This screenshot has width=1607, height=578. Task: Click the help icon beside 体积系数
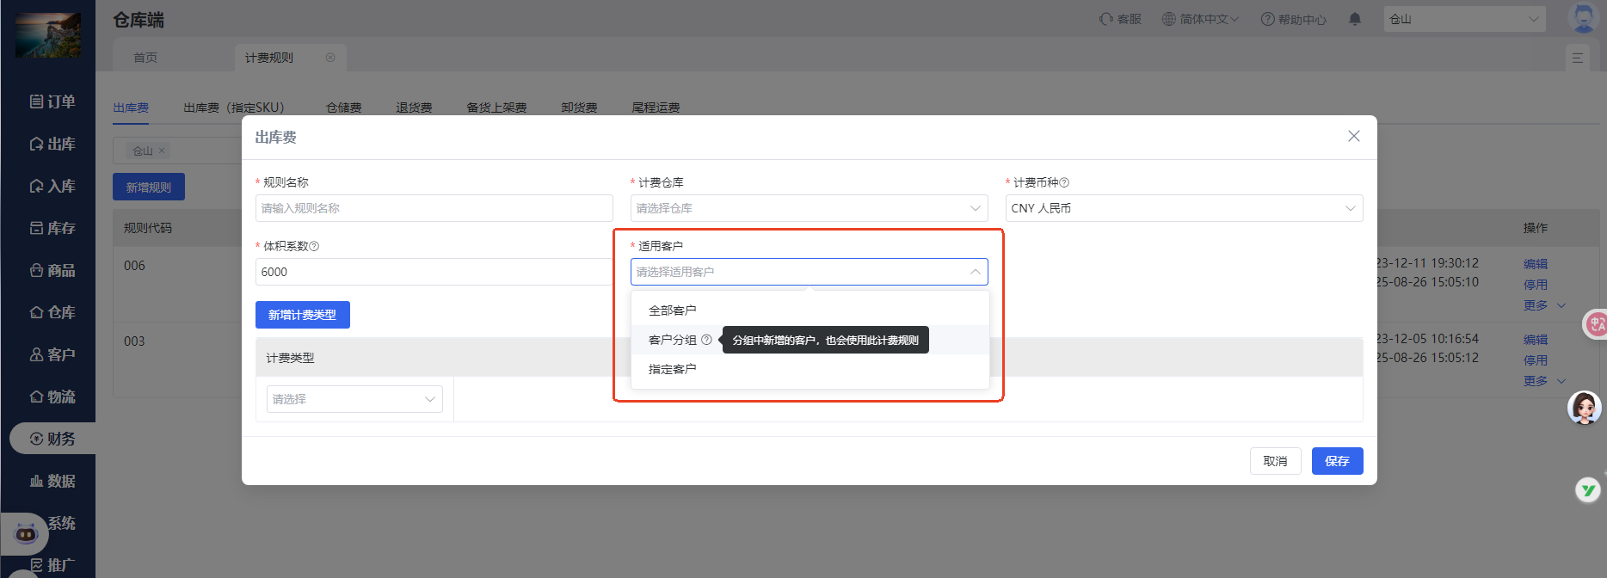314,246
